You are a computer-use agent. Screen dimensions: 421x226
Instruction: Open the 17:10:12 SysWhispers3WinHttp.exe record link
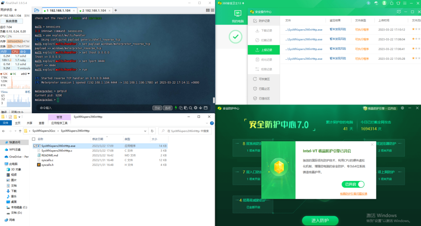(x=304, y=30)
